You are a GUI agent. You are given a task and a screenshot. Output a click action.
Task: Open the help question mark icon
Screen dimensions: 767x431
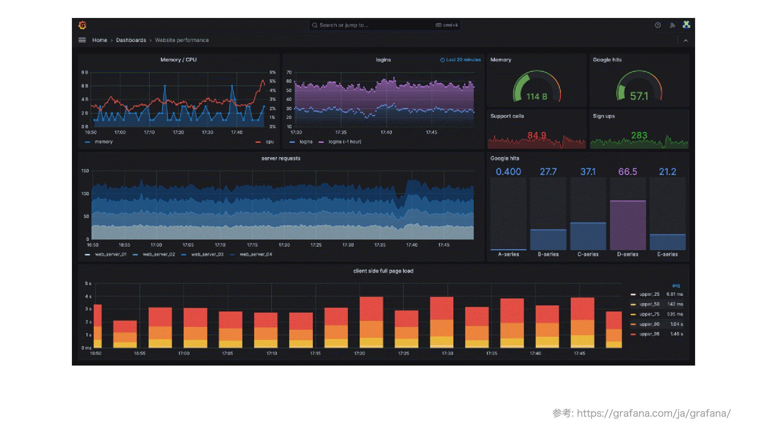(x=658, y=25)
